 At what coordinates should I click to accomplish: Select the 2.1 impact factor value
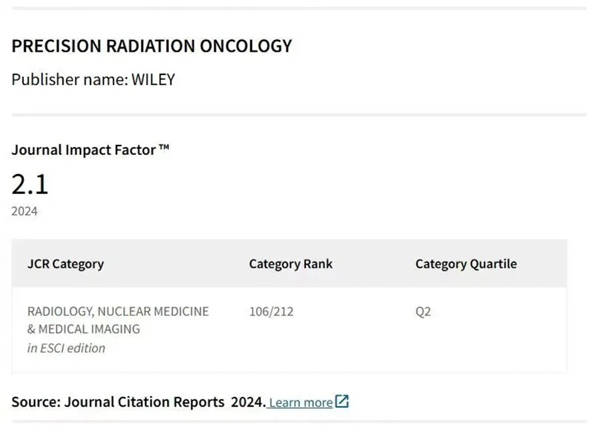tap(30, 184)
